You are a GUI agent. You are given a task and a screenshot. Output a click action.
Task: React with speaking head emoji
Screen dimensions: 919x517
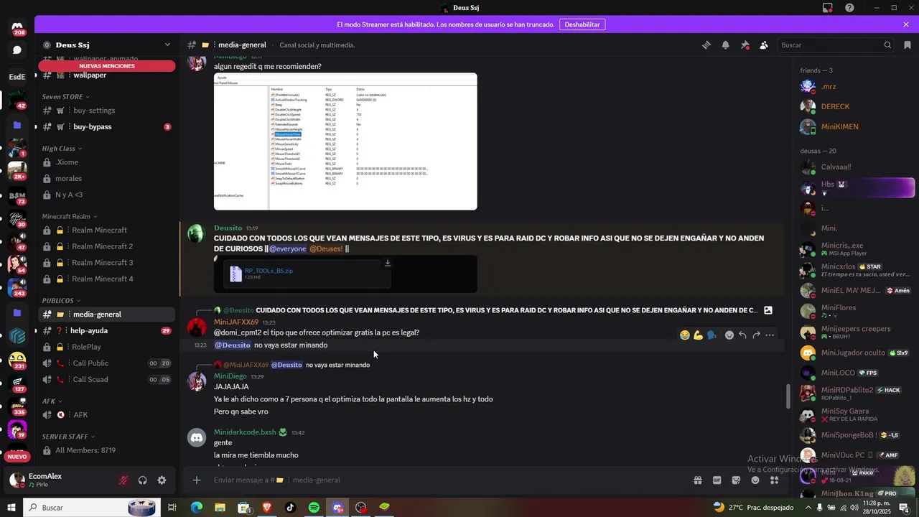click(712, 335)
